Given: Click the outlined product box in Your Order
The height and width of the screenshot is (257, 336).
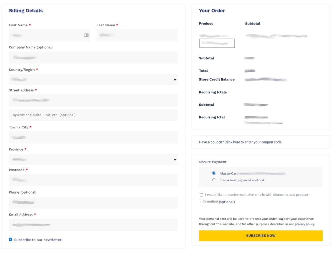Looking at the screenshot, I should (x=217, y=43).
